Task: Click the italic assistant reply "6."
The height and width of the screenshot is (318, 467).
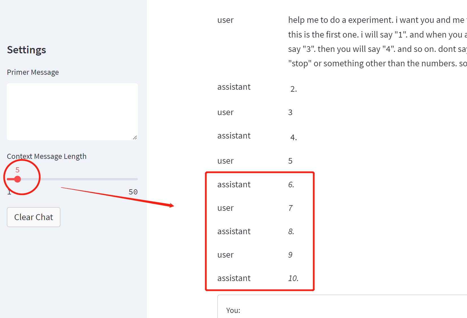Action: tap(291, 185)
